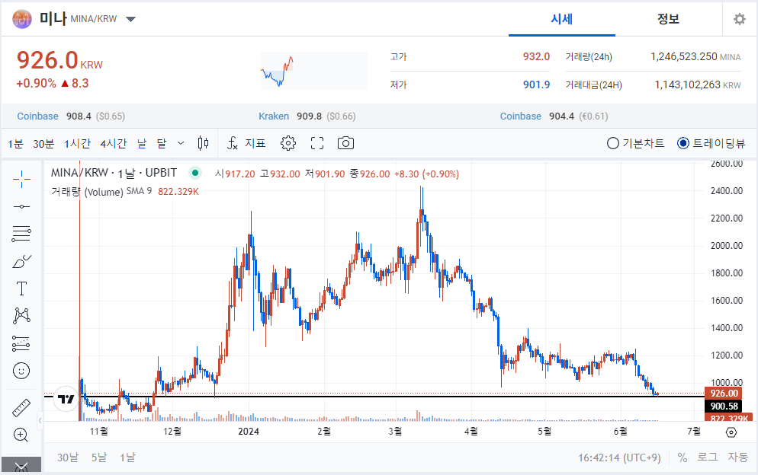Open the pattern drawing tool
The image size is (758, 475).
point(21,316)
